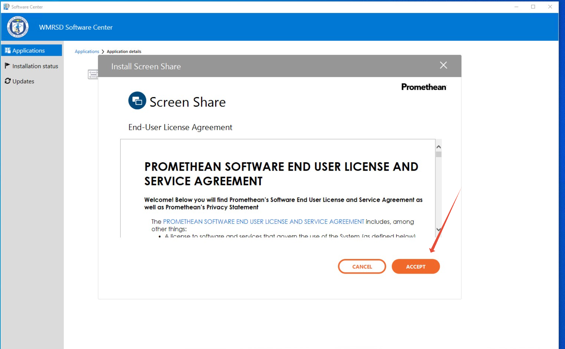The width and height of the screenshot is (565, 349).
Task: Open the Applications sidebar section
Action: 31,50
